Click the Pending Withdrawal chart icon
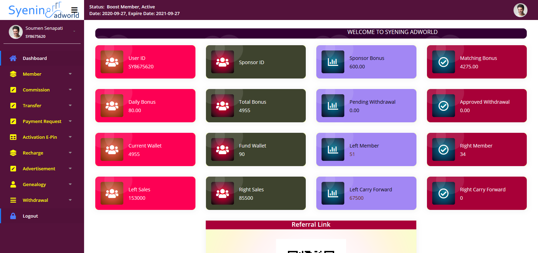The image size is (538, 253). pyautogui.click(x=333, y=106)
